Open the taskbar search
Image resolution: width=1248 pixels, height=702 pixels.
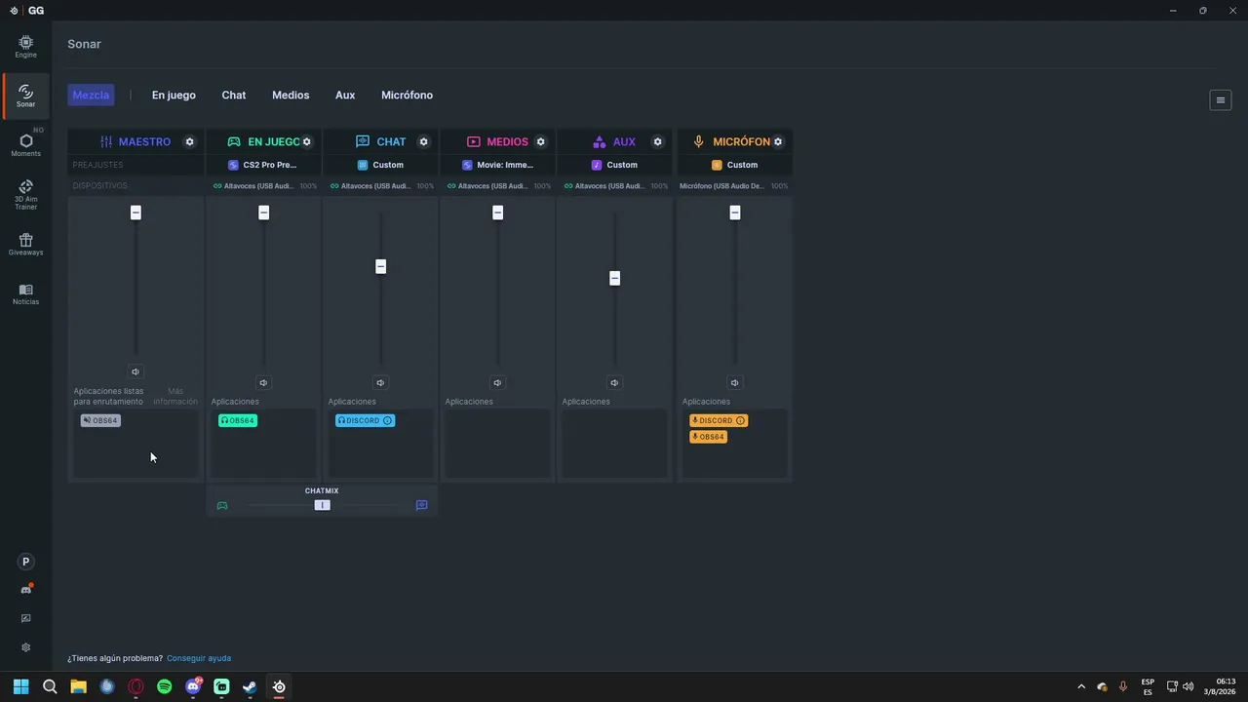pyautogui.click(x=50, y=686)
